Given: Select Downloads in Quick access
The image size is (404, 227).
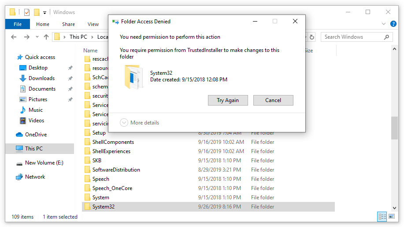Looking at the screenshot, I should [x=41, y=78].
